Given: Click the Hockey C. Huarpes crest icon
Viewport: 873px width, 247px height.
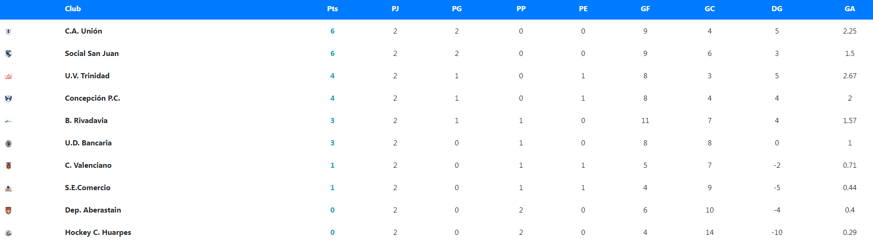Looking at the screenshot, I should [8, 233].
